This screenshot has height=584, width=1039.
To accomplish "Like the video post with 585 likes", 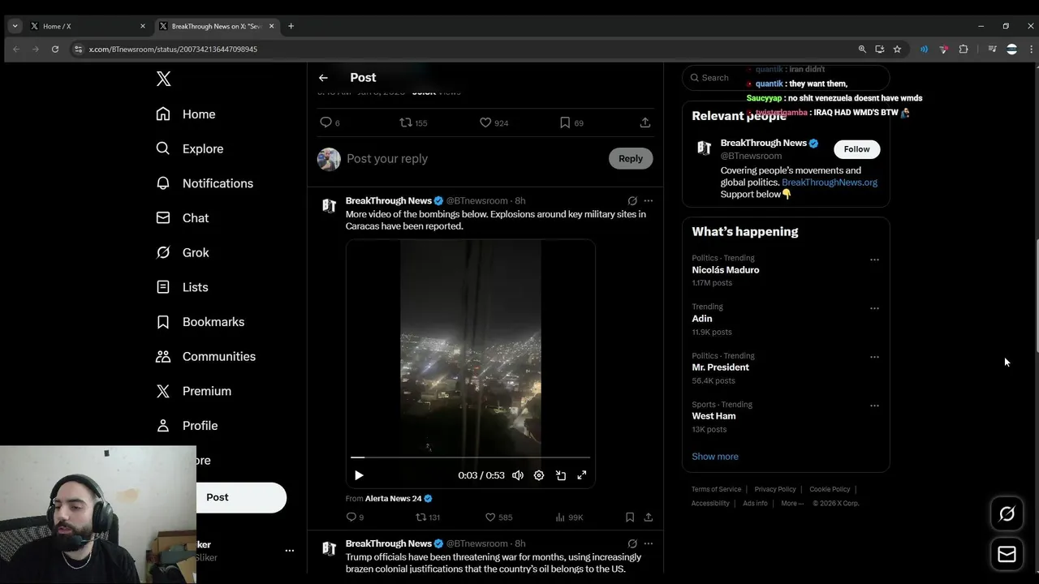I will pyautogui.click(x=498, y=517).
